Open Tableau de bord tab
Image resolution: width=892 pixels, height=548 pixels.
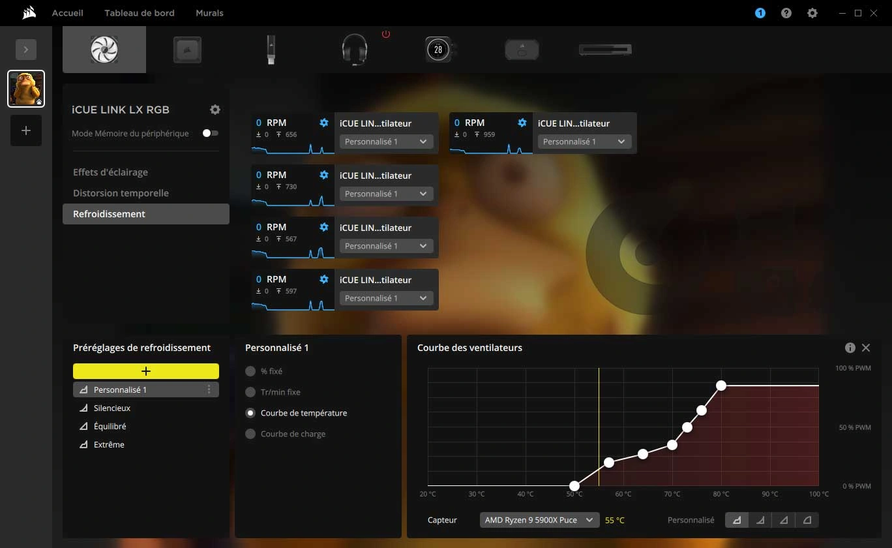point(140,13)
